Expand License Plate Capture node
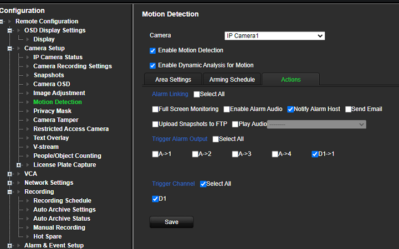399x249 pixels. coord(19,165)
